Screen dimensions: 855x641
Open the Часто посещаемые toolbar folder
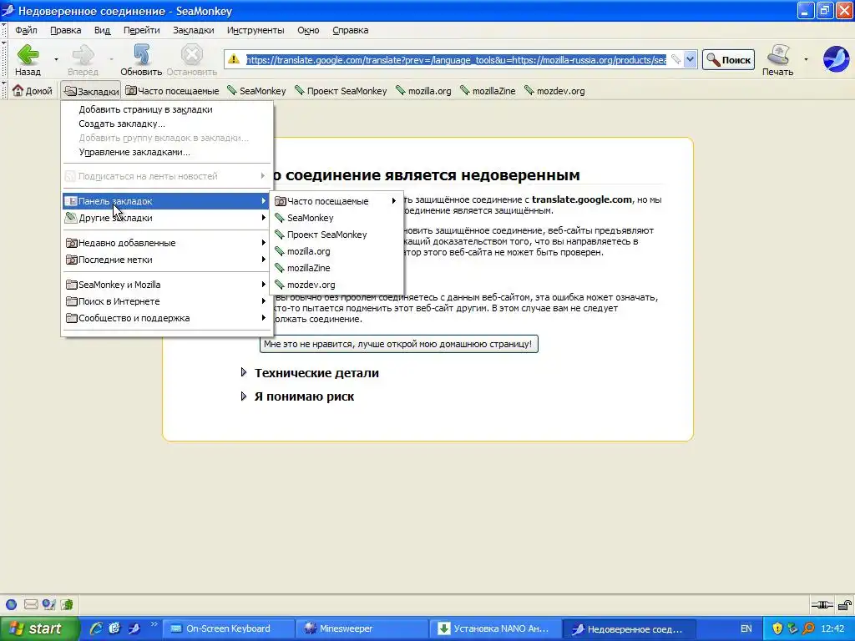point(172,90)
